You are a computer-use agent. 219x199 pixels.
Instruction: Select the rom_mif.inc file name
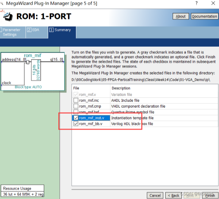89,100
